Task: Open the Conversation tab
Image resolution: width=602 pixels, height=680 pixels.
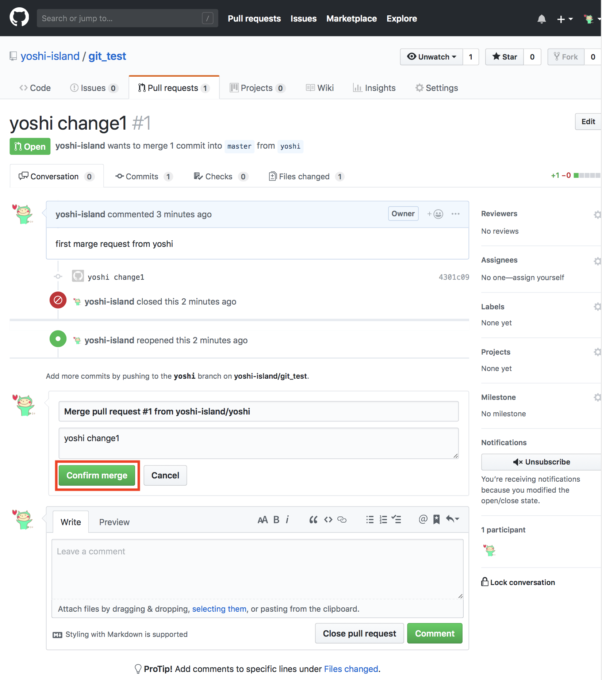Action: [57, 176]
